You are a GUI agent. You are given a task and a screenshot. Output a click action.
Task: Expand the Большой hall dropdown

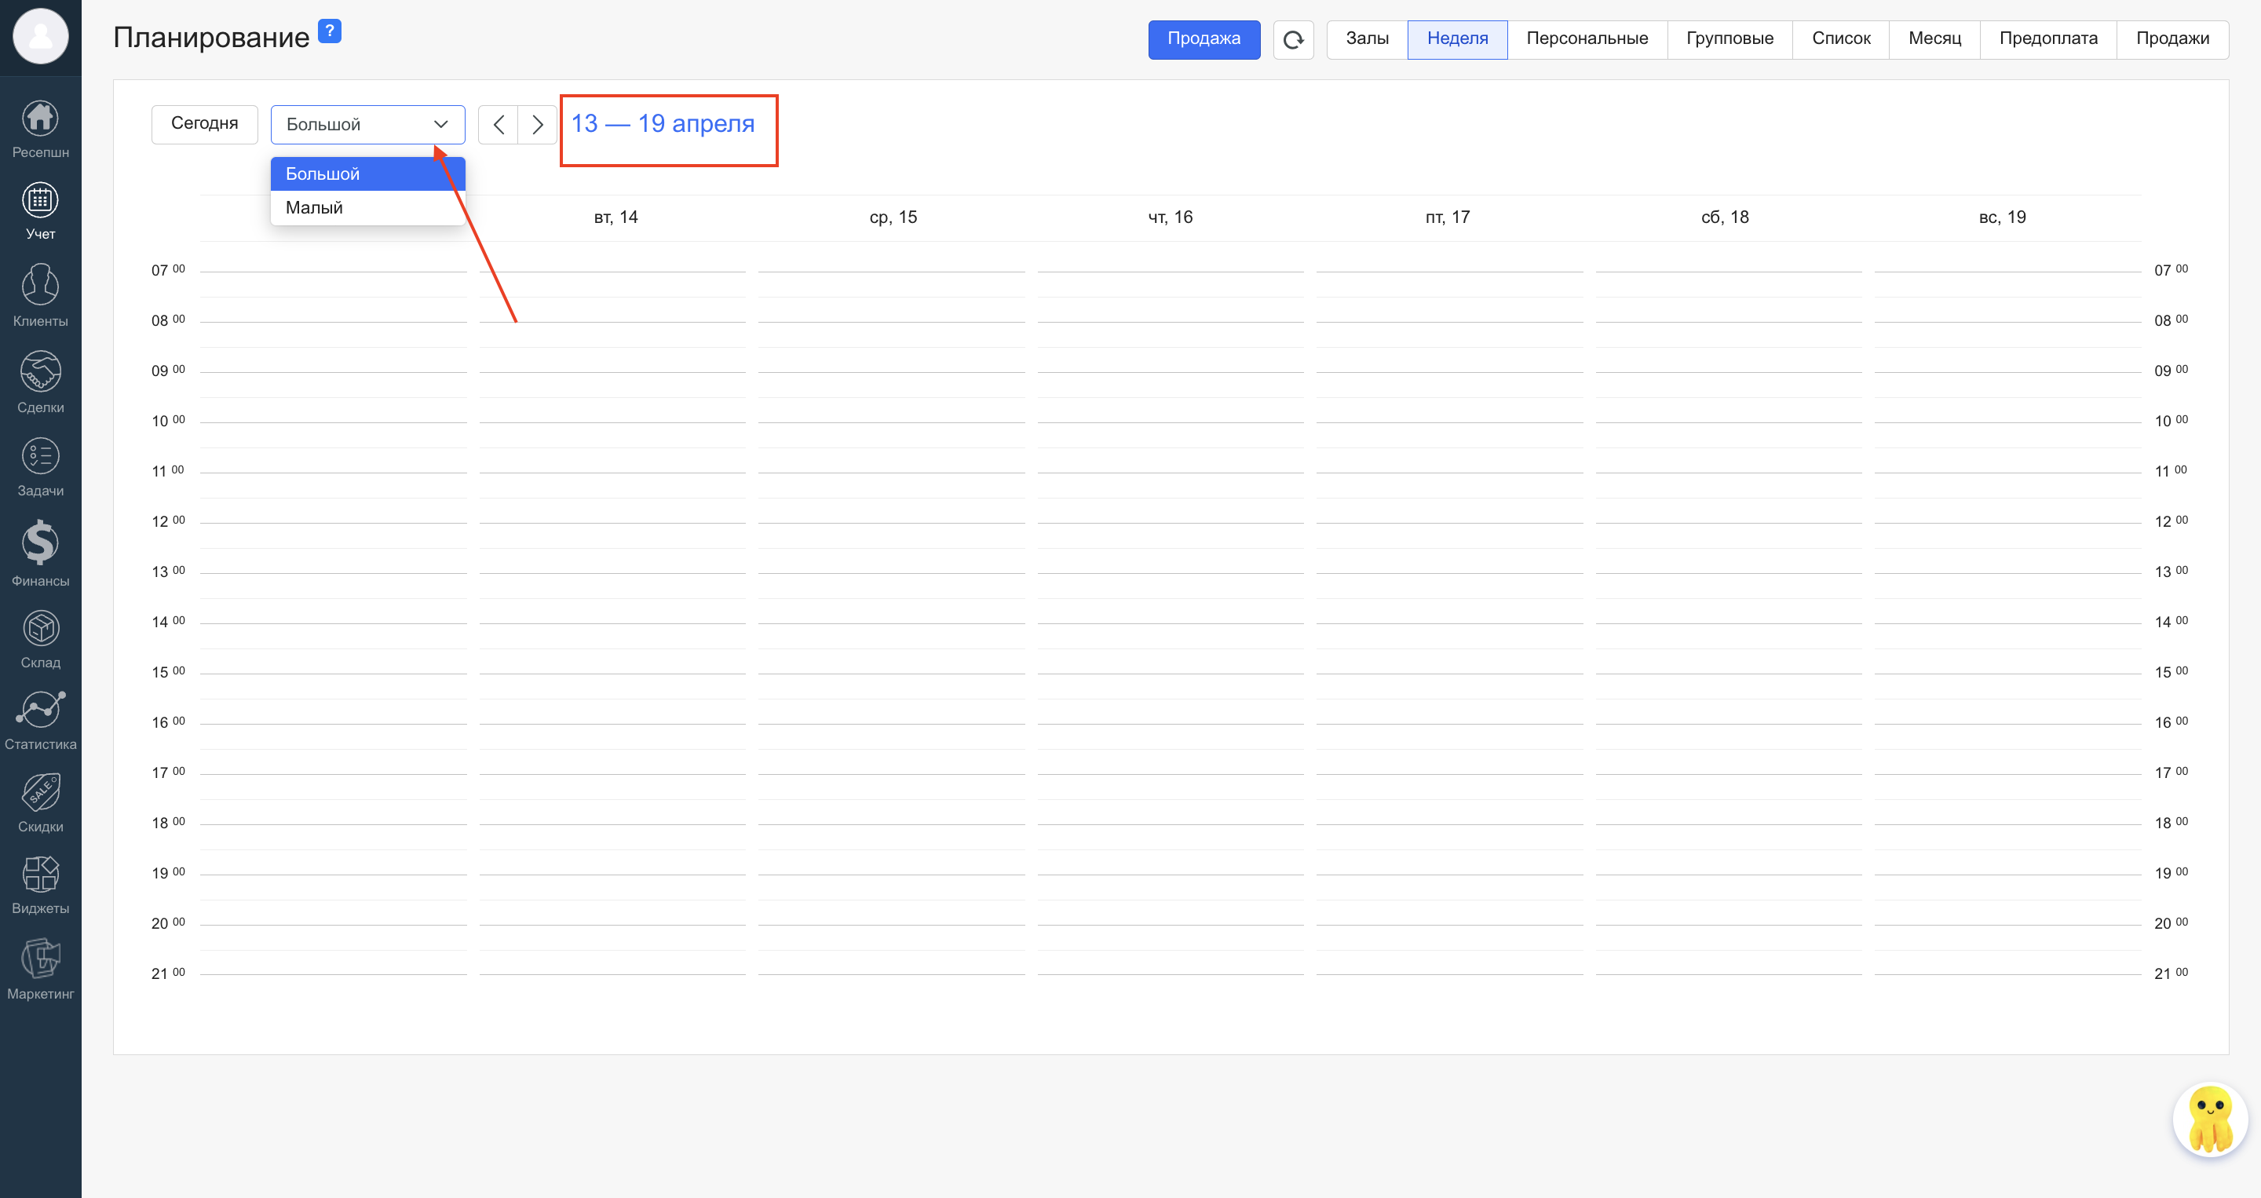pyautogui.click(x=367, y=125)
